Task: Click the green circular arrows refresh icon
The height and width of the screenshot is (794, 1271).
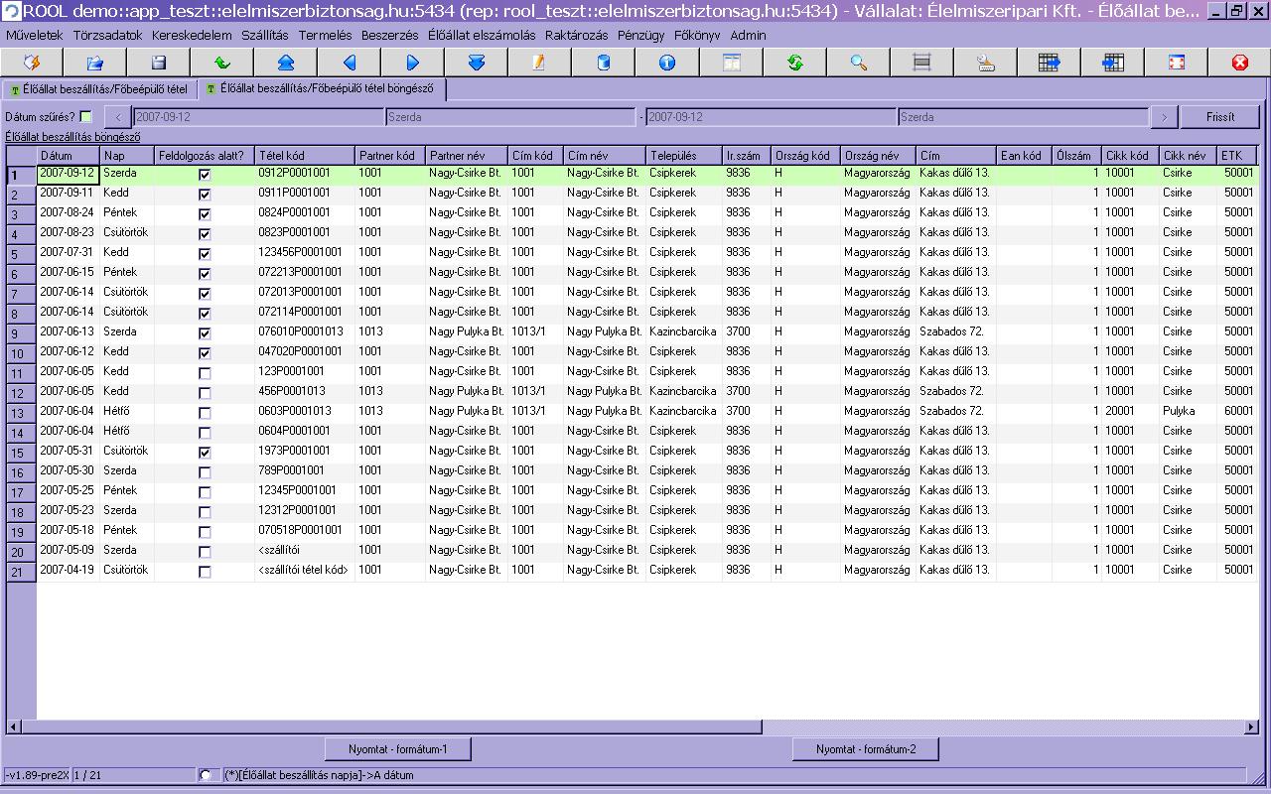Action: pos(794,63)
